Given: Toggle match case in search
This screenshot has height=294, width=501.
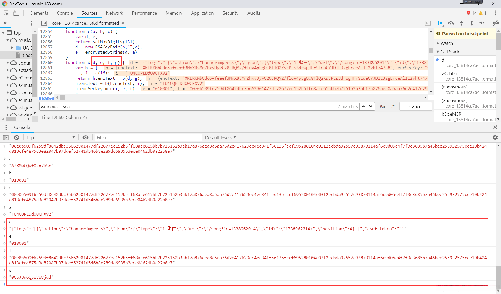Looking at the screenshot, I should point(382,106).
